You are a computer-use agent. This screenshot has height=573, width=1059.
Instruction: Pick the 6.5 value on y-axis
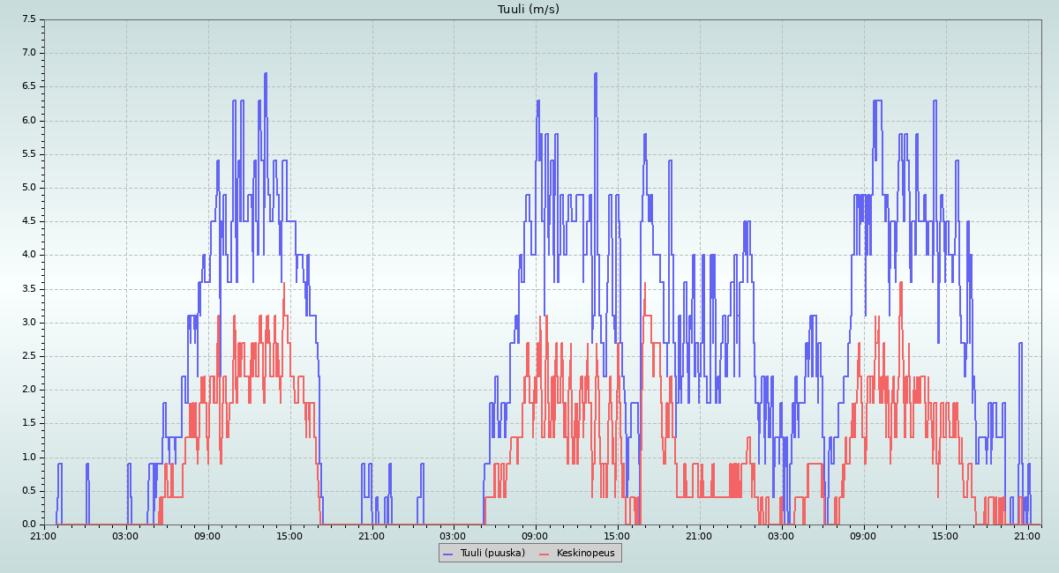coord(28,86)
